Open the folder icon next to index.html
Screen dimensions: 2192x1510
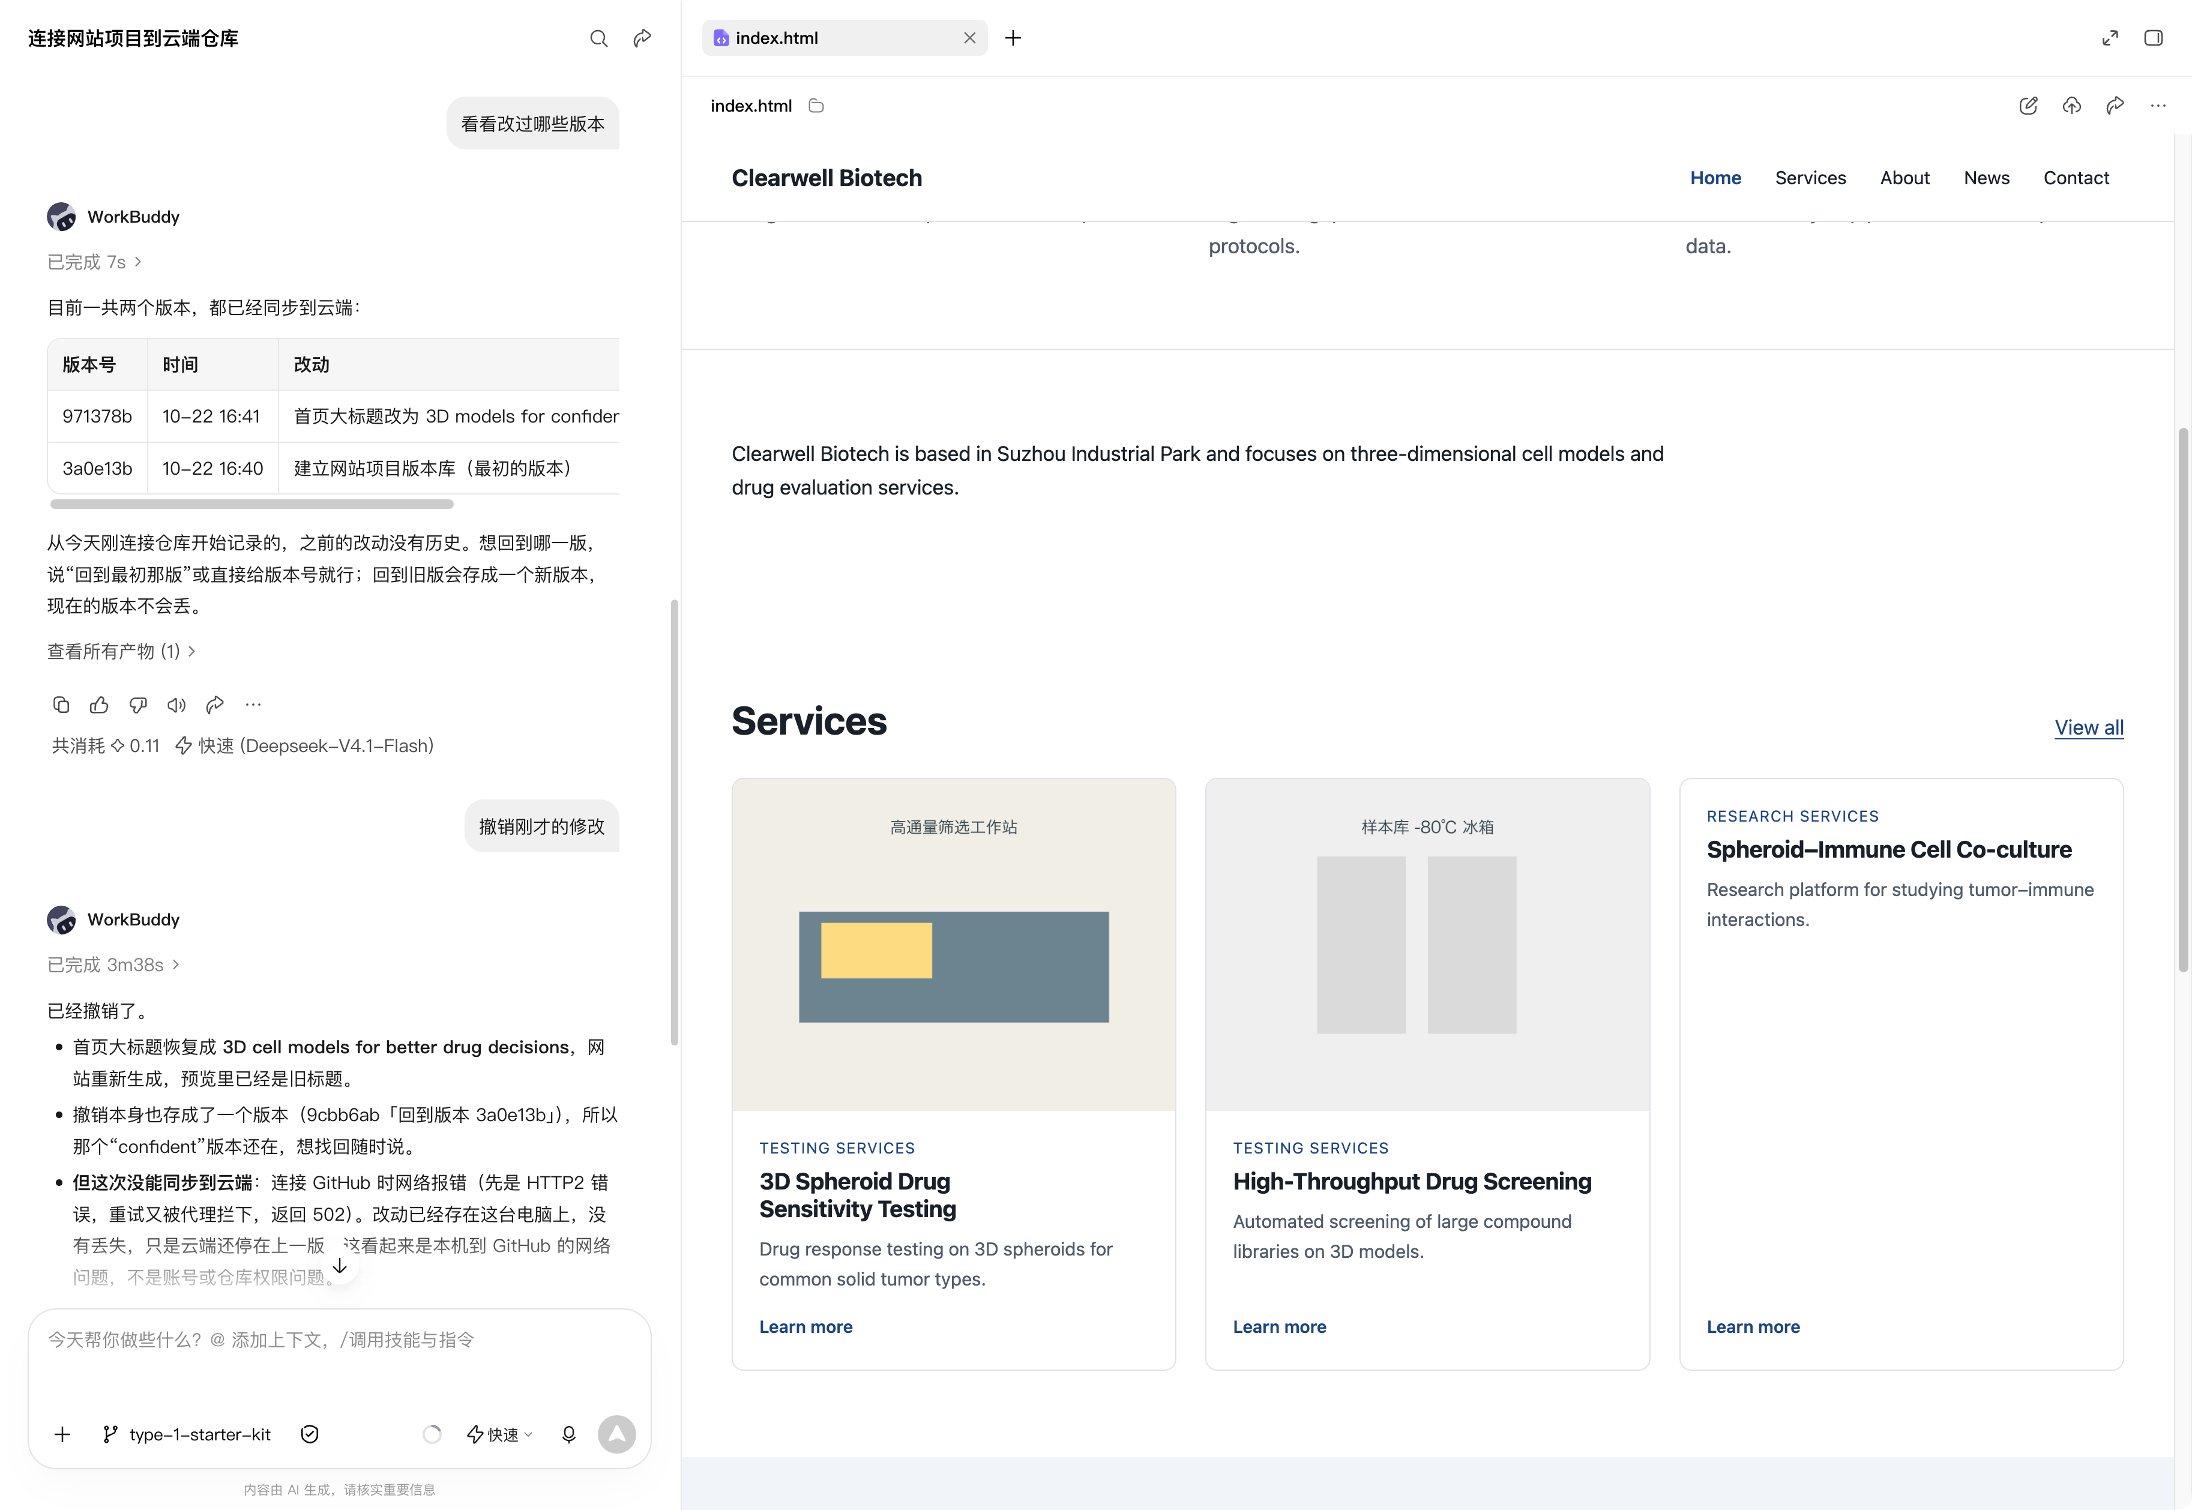pyautogui.click(x=816, y=106)
